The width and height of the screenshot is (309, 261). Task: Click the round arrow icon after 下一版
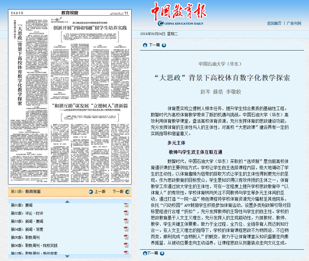coord(127,192)
